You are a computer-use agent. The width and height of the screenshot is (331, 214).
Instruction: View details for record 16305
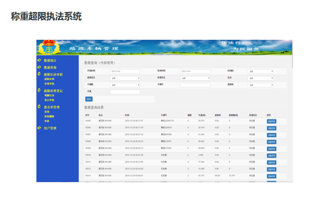(x=271, y=121)
